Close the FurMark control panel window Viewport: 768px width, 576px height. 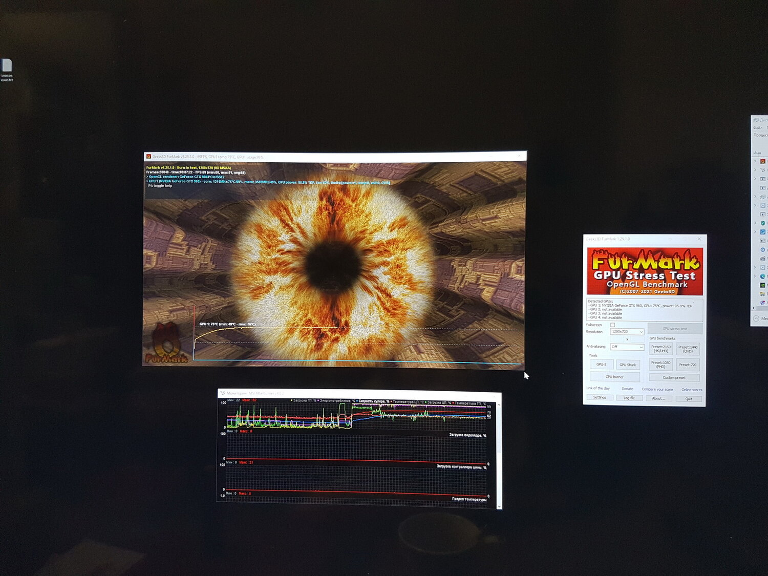(699, 239)
